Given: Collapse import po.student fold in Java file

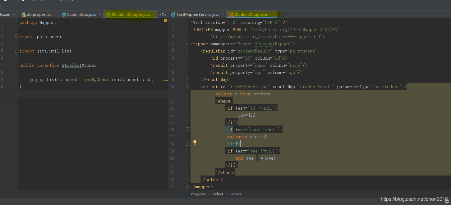Looking at the screenshot, I should coord(17,37).
